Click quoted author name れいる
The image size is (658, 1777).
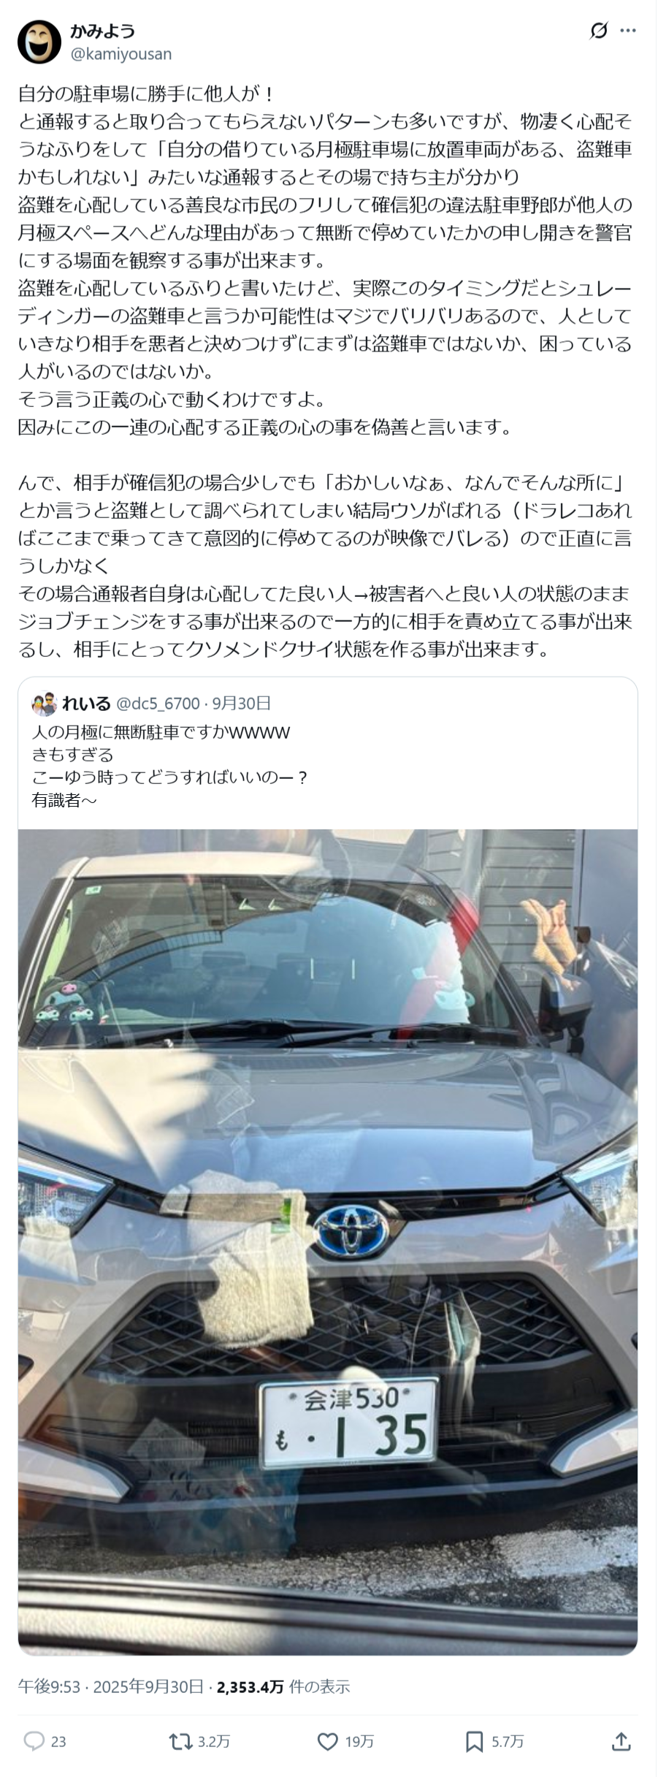[86, 703]
